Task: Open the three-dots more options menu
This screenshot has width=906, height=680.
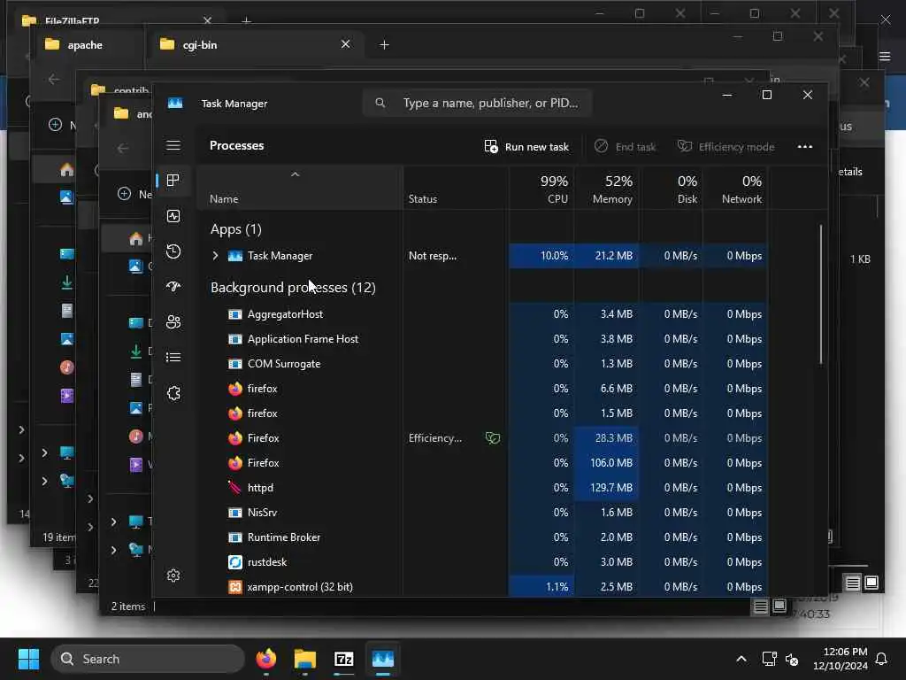Action: pyautogui.click(x=805, y=146)
